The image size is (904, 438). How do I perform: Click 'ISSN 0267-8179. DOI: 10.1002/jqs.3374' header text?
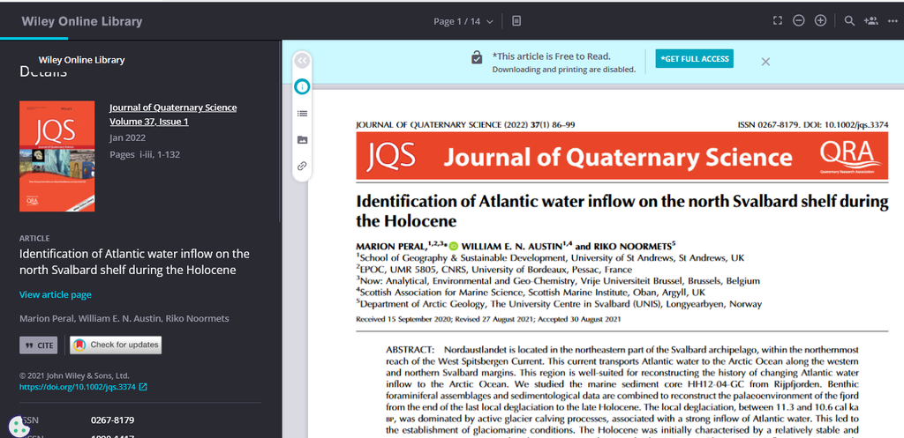click(813, 124)
